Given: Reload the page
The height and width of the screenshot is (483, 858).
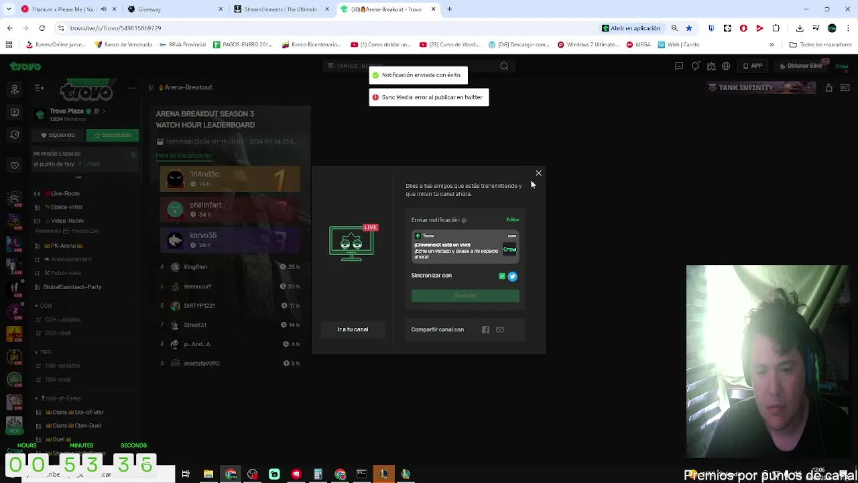Looking at the screenshot, I should [42, 28].
